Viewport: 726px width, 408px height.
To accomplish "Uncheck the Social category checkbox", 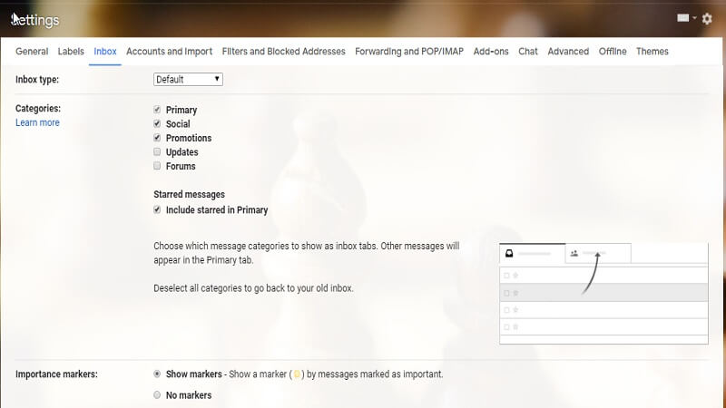I will click(157, 123).
